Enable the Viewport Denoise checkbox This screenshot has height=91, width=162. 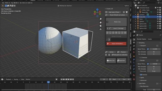[141, 58]
